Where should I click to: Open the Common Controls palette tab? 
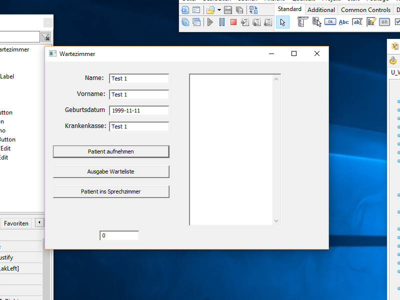365,9
